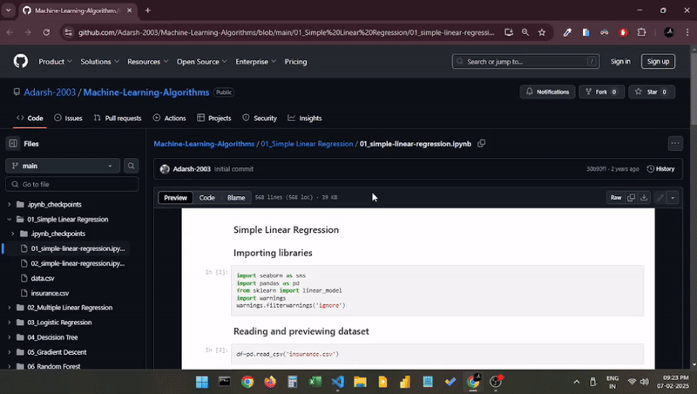
Task: Open browser zoom magnifier icon
Action: [x=525, y=32]
